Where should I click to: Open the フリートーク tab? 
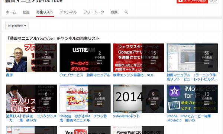(x=94, y=12)
